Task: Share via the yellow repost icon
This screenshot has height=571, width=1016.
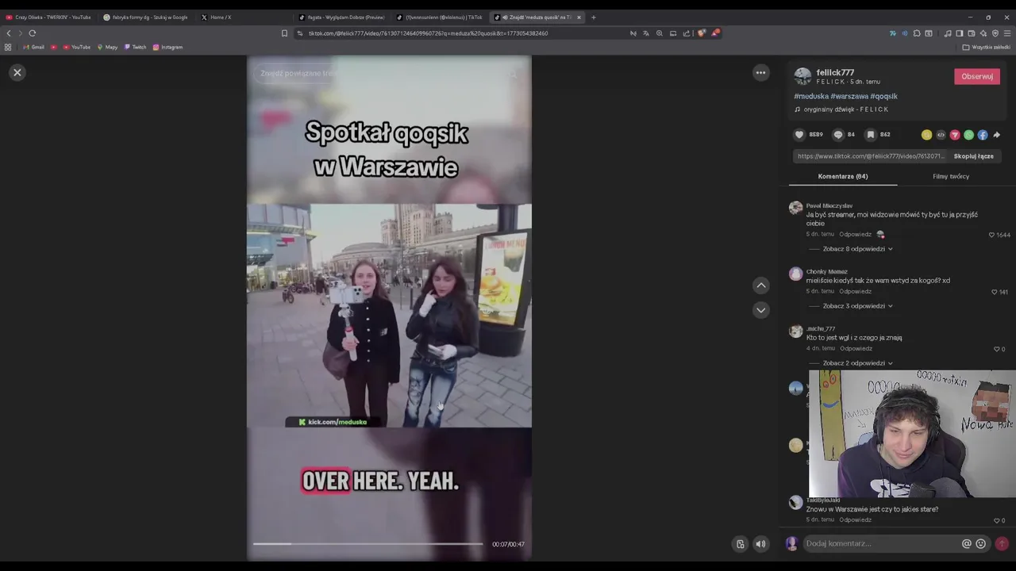Action: coord(926,135)
